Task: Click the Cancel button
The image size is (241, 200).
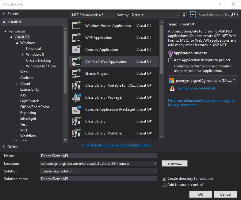Action: coord(225,194)
